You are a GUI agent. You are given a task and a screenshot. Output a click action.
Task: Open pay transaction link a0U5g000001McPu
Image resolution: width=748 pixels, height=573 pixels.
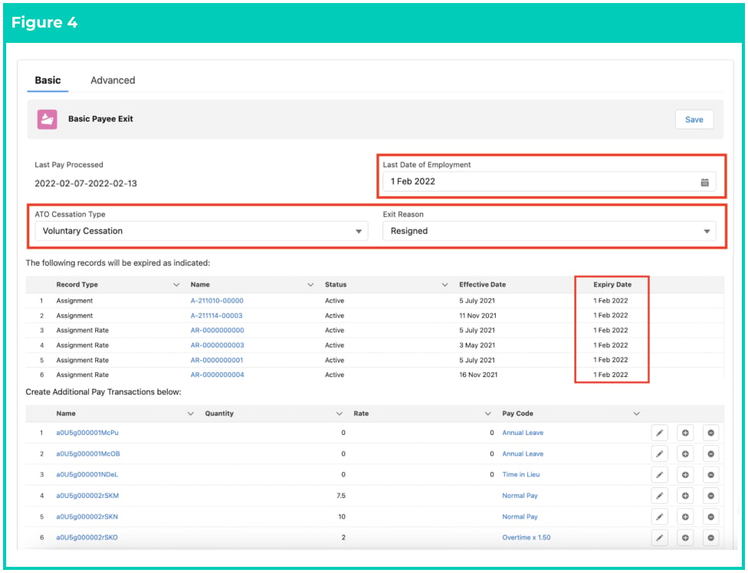pos(87,433)
